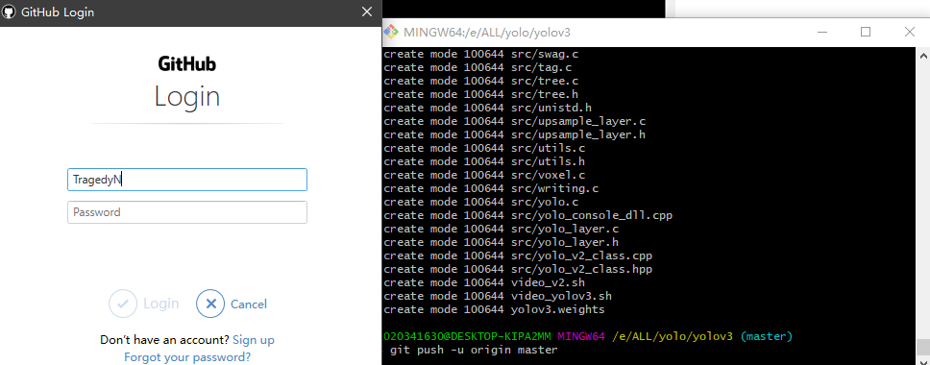930x365 pixels.
Task: Click the line 'src/unistd.h' in the terminal
Action: pyautogui.click(x=487, y=108)
